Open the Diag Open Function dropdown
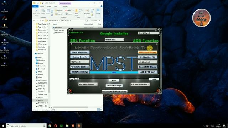This screenshot has width=228, height=128. coord(88,84)
